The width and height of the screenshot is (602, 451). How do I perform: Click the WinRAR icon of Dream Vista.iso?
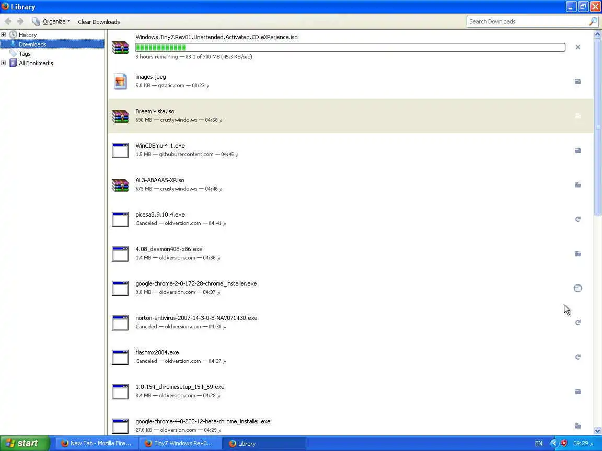tap(120, 116)
